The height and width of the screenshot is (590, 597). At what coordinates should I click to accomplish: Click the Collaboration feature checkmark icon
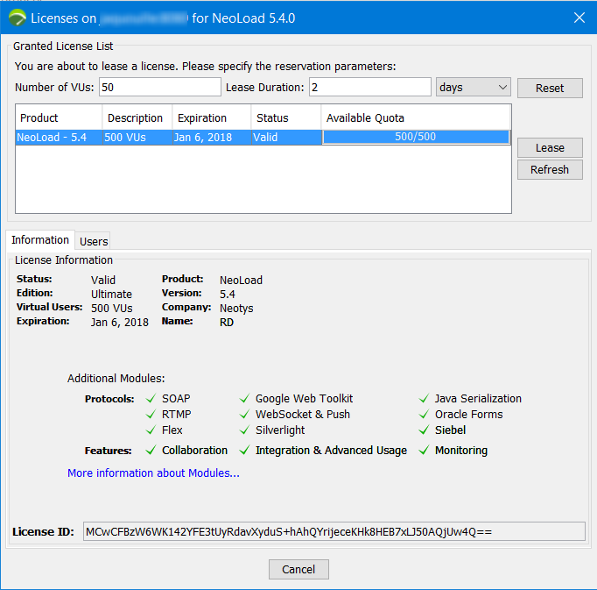click(x=151, y=451)
